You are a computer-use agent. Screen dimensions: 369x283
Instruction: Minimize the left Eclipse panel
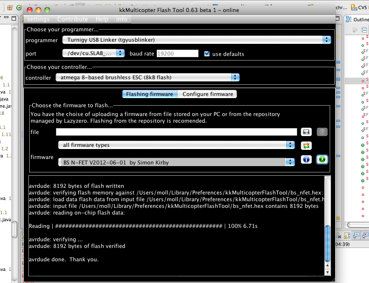pyautogui.click(x=6, y=18)
